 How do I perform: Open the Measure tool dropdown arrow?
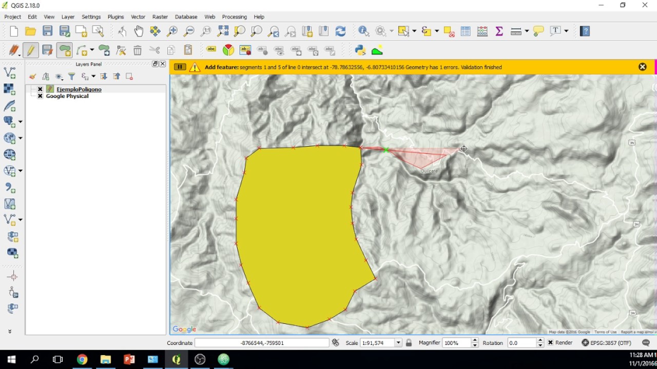tap(527, 31)
